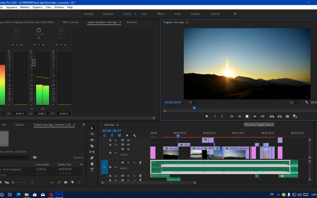Stop playback with Play-Stop toggle

(x=247, y=116)
